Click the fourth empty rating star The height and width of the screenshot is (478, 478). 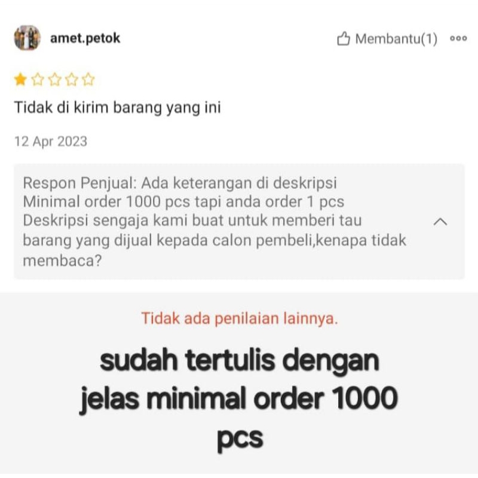71,79
